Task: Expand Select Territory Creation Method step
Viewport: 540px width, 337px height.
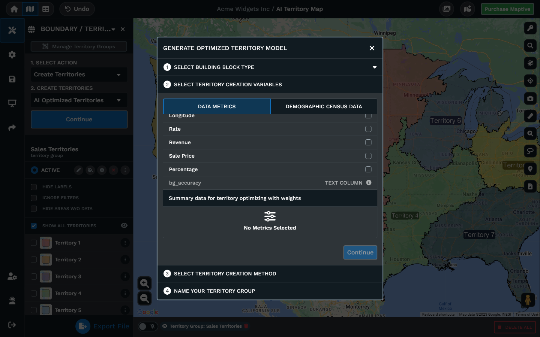Action: tap(270, 274)
